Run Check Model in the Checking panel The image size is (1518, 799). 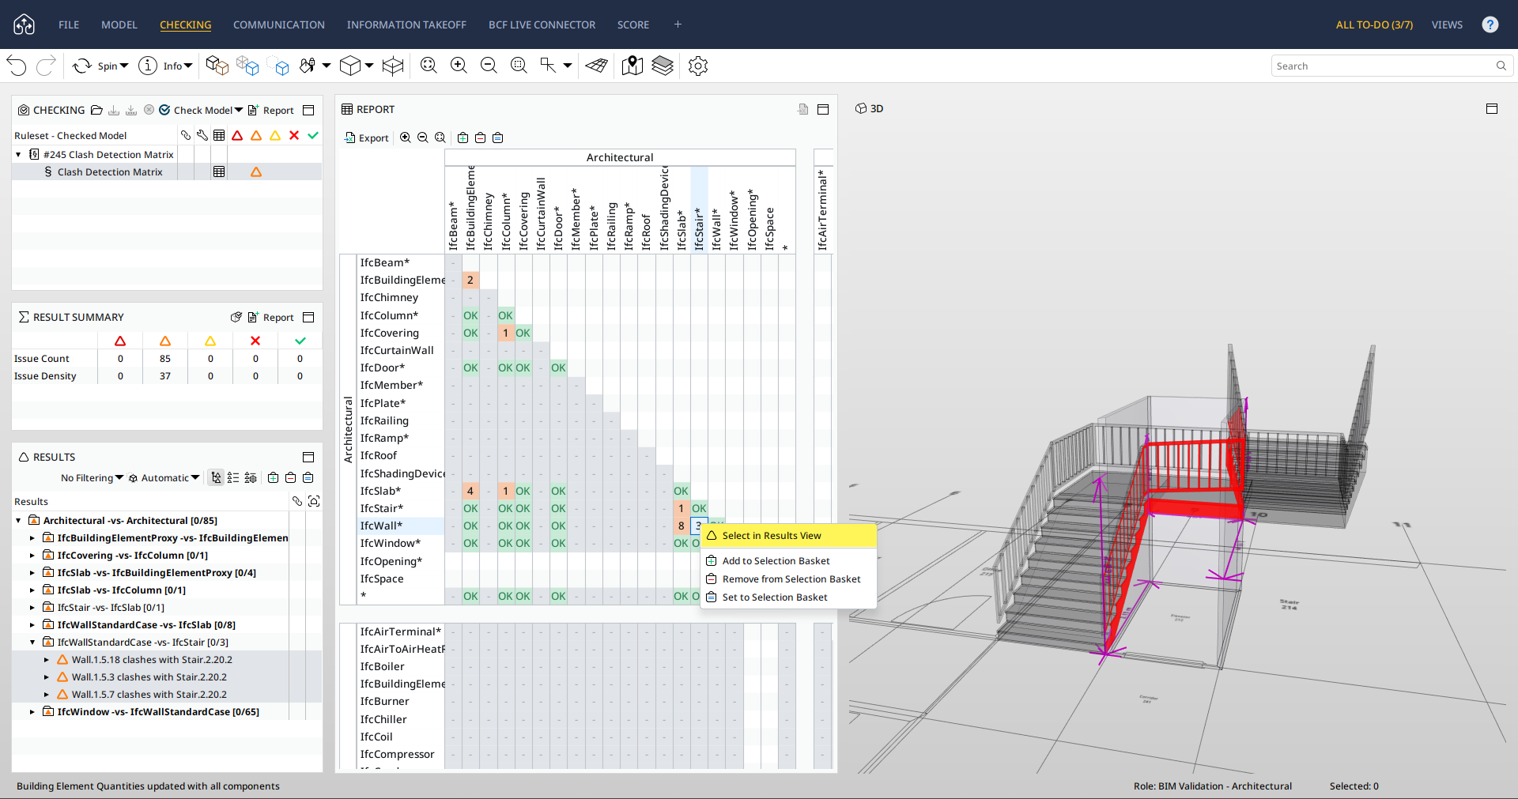pos(202,110)
